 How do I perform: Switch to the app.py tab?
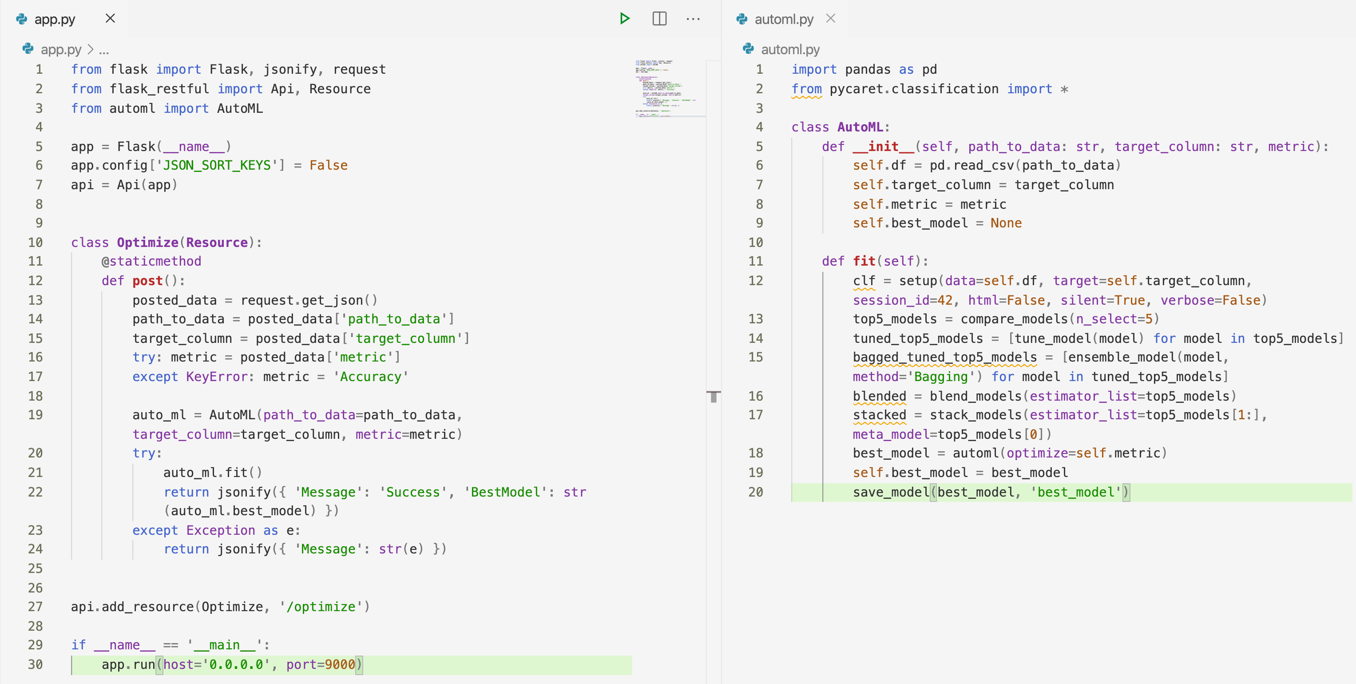click(55, 20)
